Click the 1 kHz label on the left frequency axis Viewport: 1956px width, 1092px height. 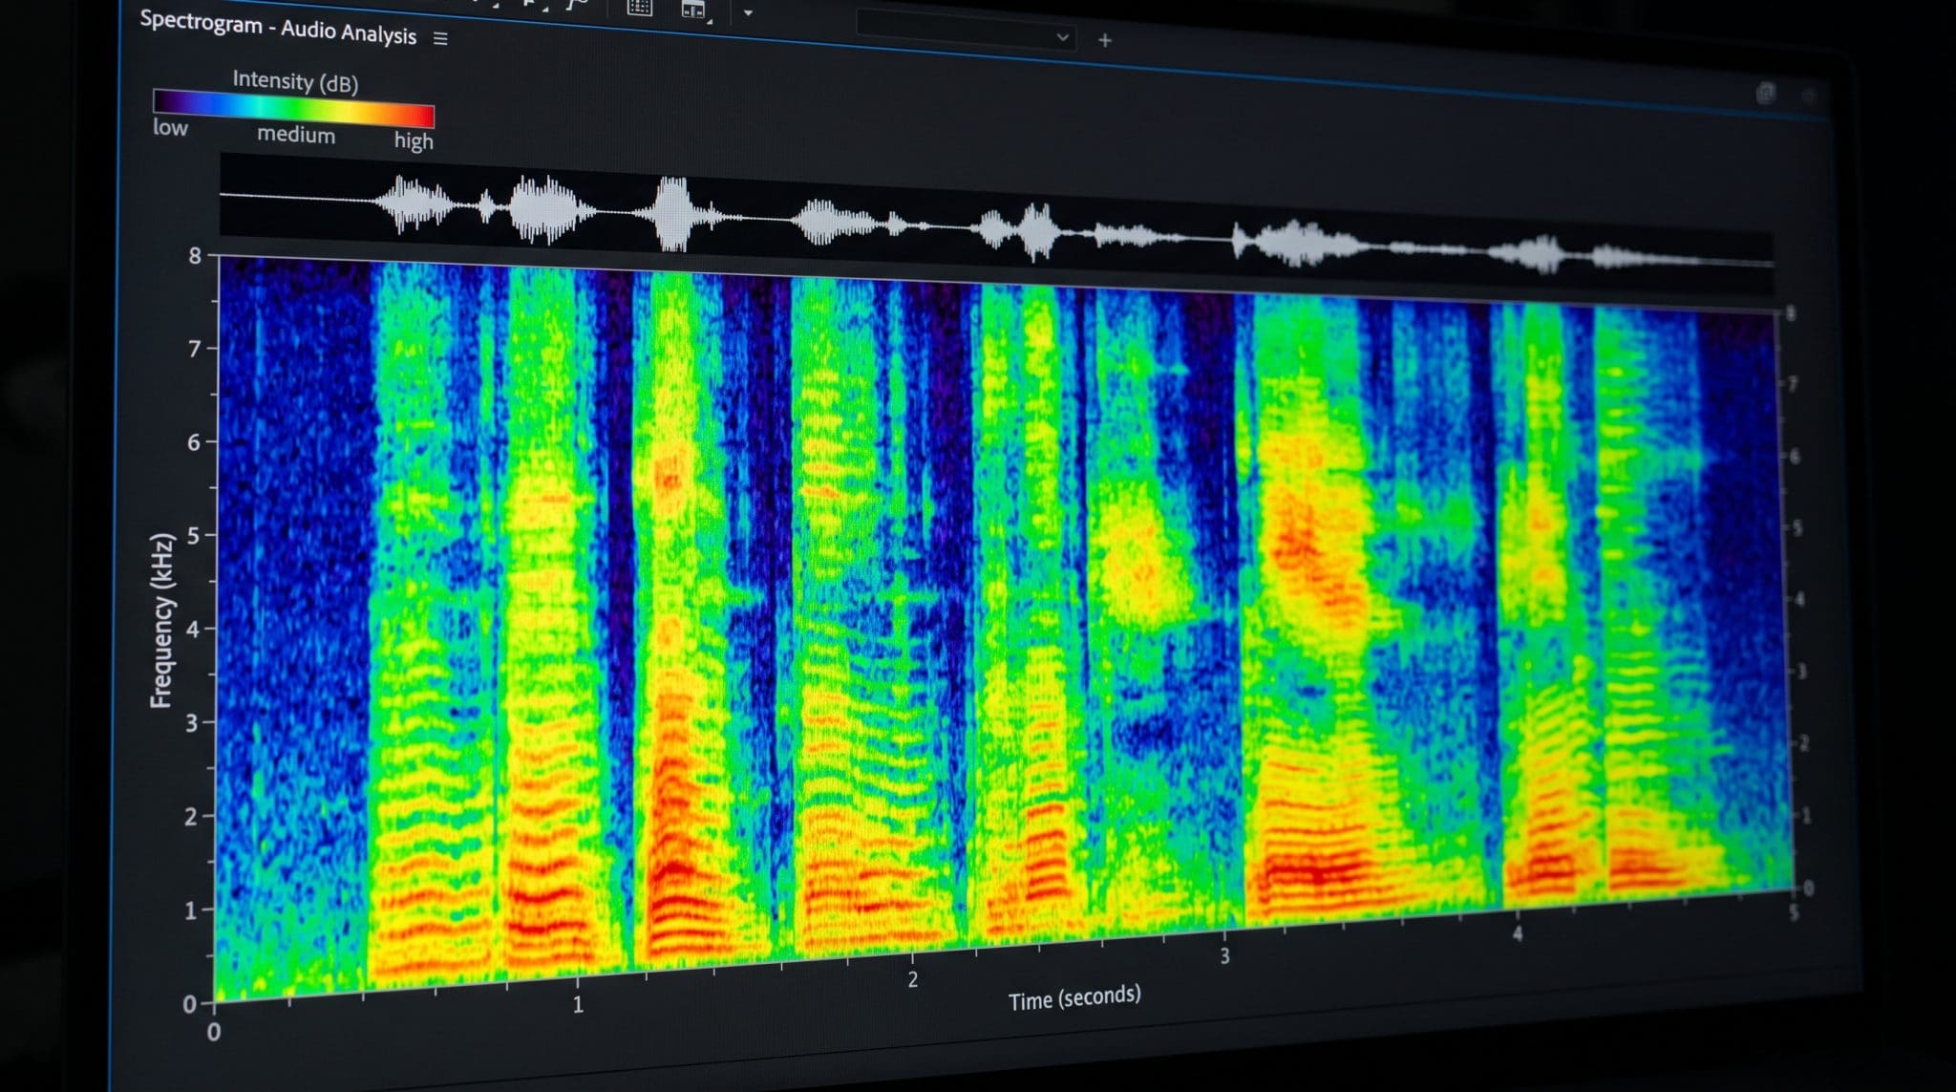[190, 910]
